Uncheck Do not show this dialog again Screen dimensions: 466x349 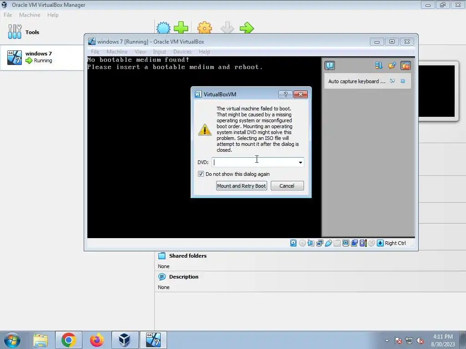(201, 174)
